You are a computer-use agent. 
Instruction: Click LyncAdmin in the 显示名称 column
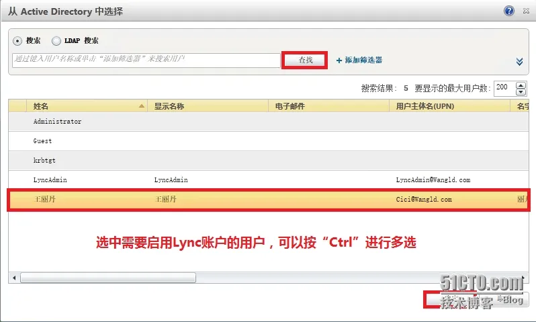[171, 180]
